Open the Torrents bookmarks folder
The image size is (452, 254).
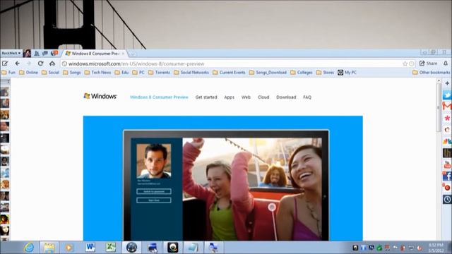[159, 73]
